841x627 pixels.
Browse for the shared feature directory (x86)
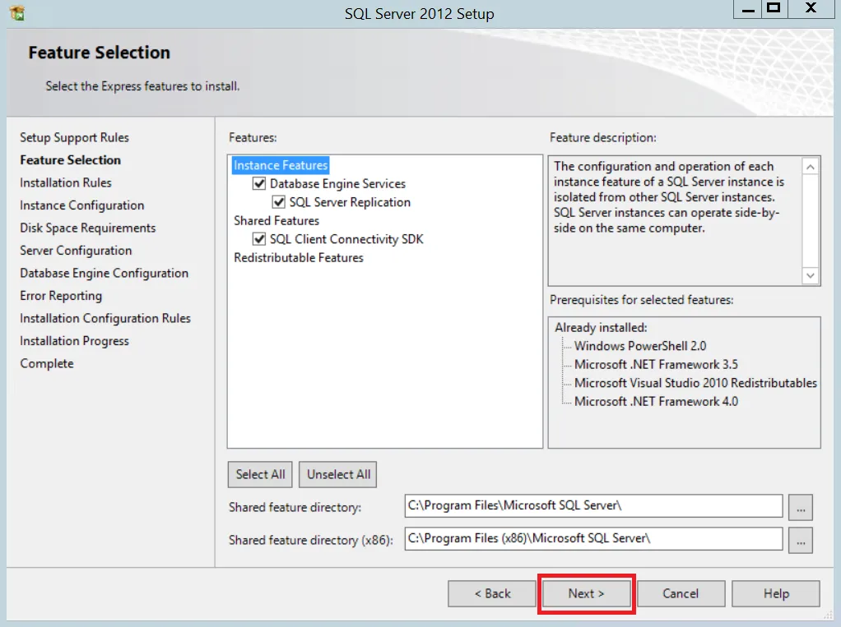(800, 540)
